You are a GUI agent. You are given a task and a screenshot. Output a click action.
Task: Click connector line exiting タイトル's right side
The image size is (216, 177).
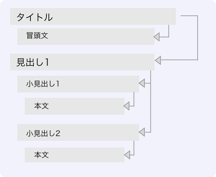click(x=198, y=37)
